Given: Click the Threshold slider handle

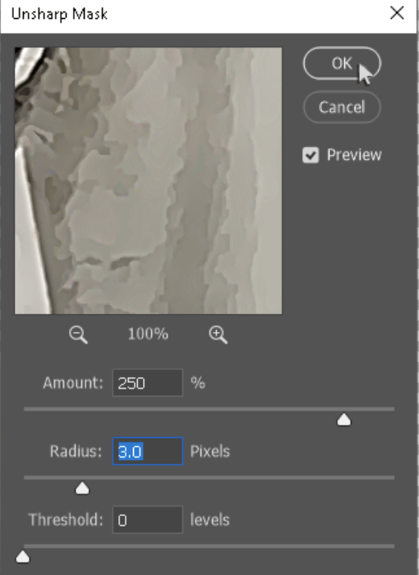Looking at the screenshot, I should click(x=23, y=557).
